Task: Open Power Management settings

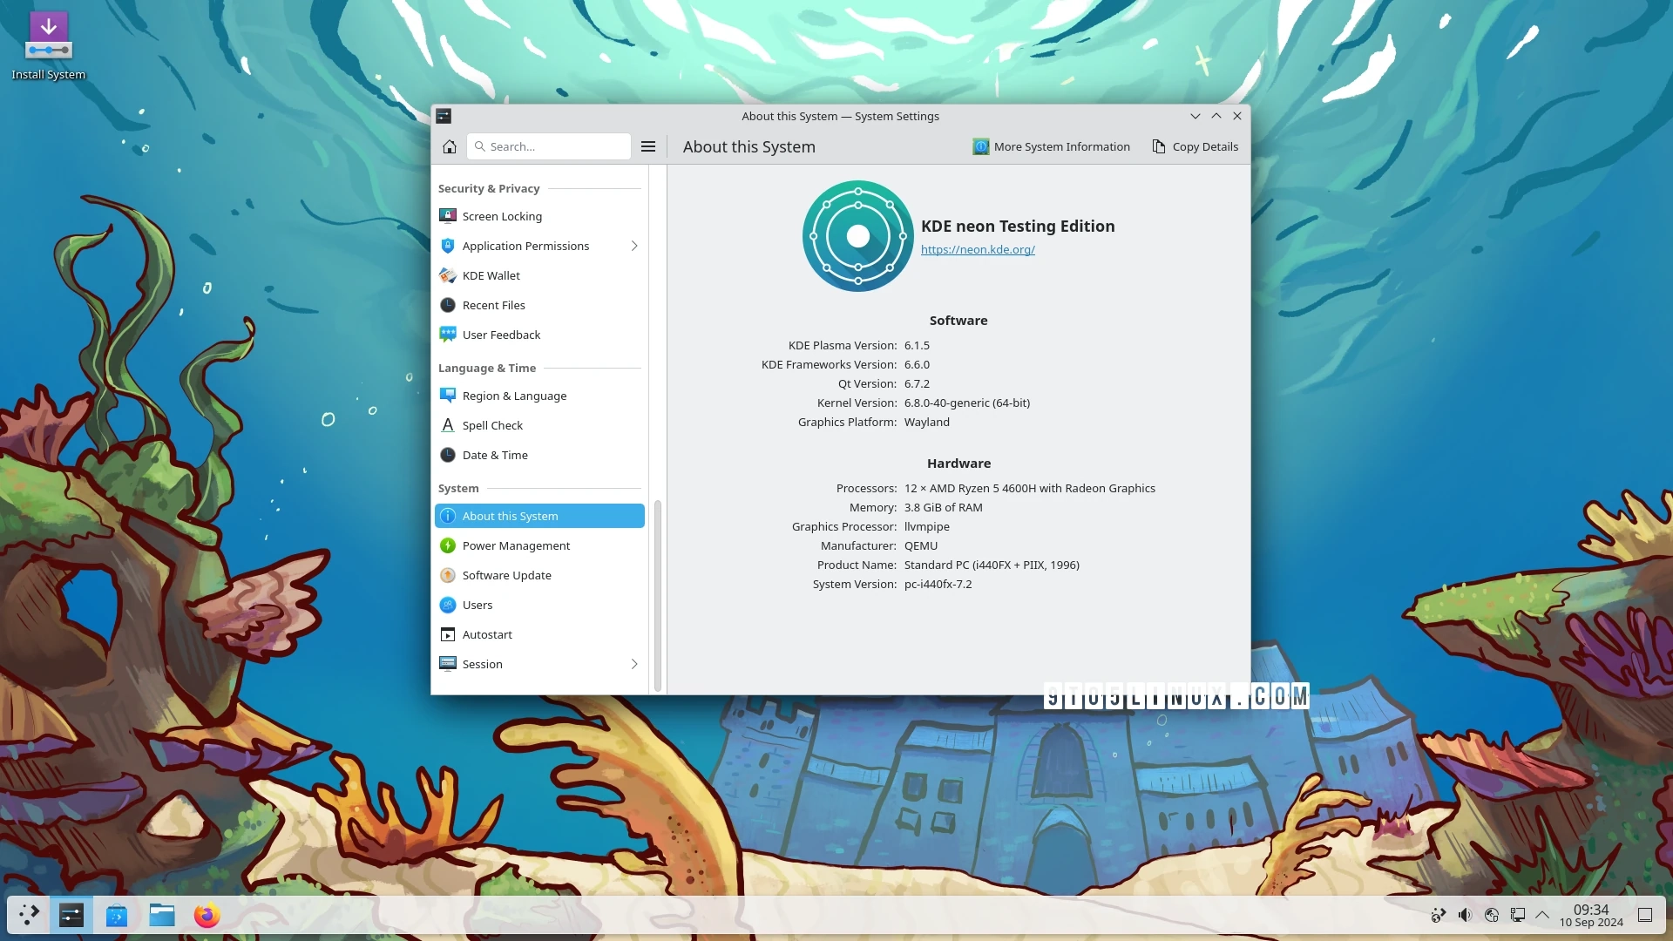Action: (x=539, y=545)
